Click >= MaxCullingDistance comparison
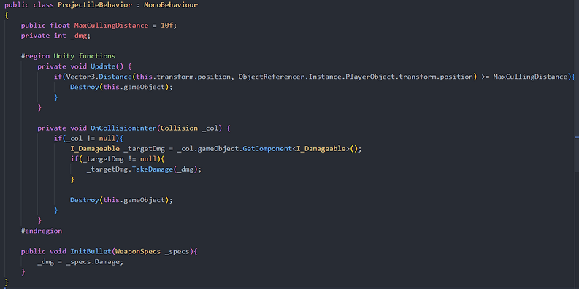Image resolution: width=579 pixels, height=289 pixels. coord(524,77)
